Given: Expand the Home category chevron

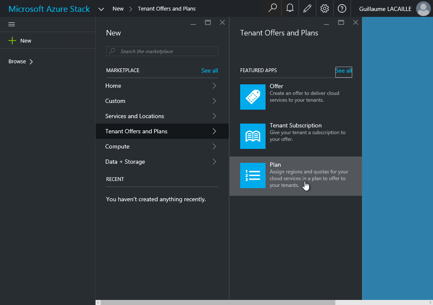Looking at the screenshot, I should click(x=214, y=86).
